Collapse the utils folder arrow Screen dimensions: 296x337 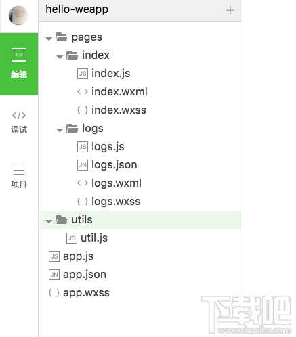tap(49, 221)
